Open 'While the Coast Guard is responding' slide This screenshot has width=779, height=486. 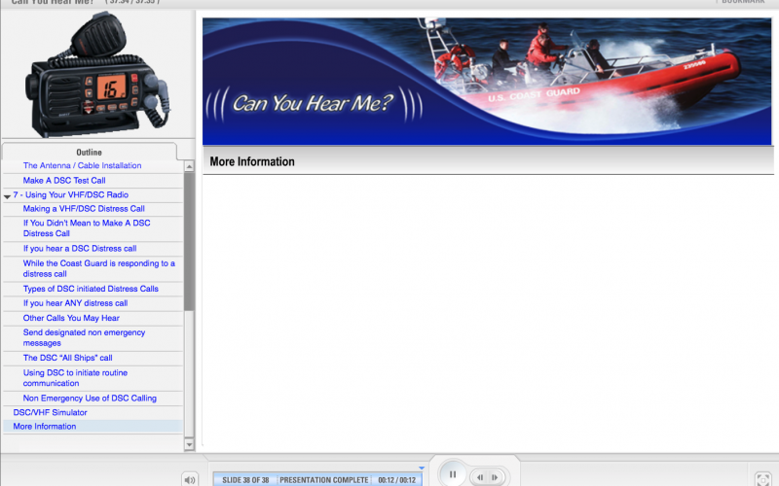99,268
